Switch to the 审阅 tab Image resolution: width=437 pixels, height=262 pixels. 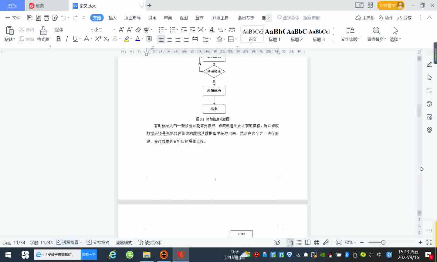[x=168, y=18]
